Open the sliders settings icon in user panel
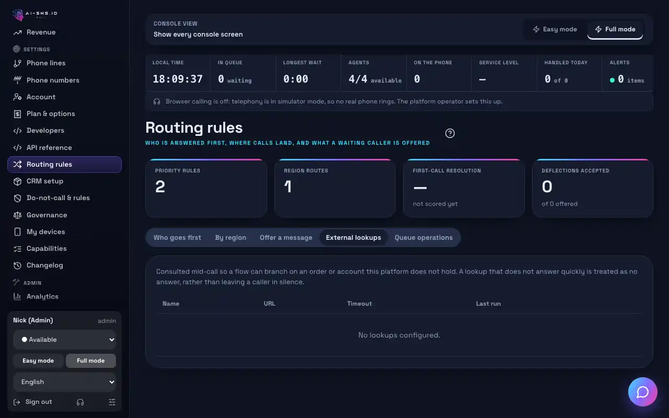This screenshot has width=669, height=418. 112,402
